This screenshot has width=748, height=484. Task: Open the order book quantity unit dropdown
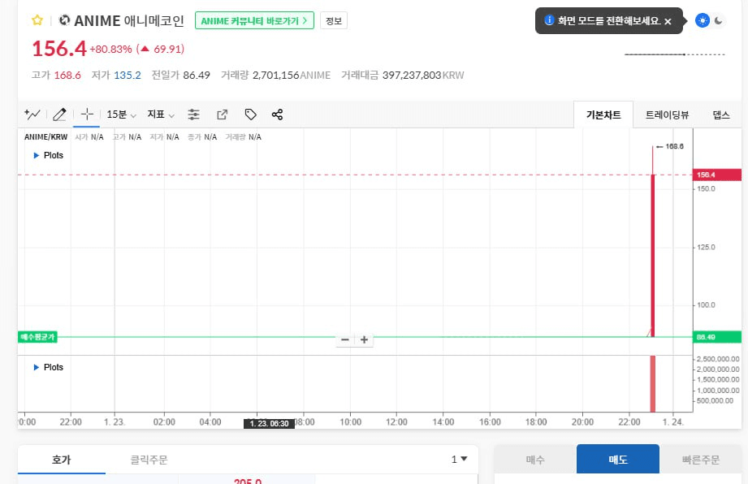460,460
